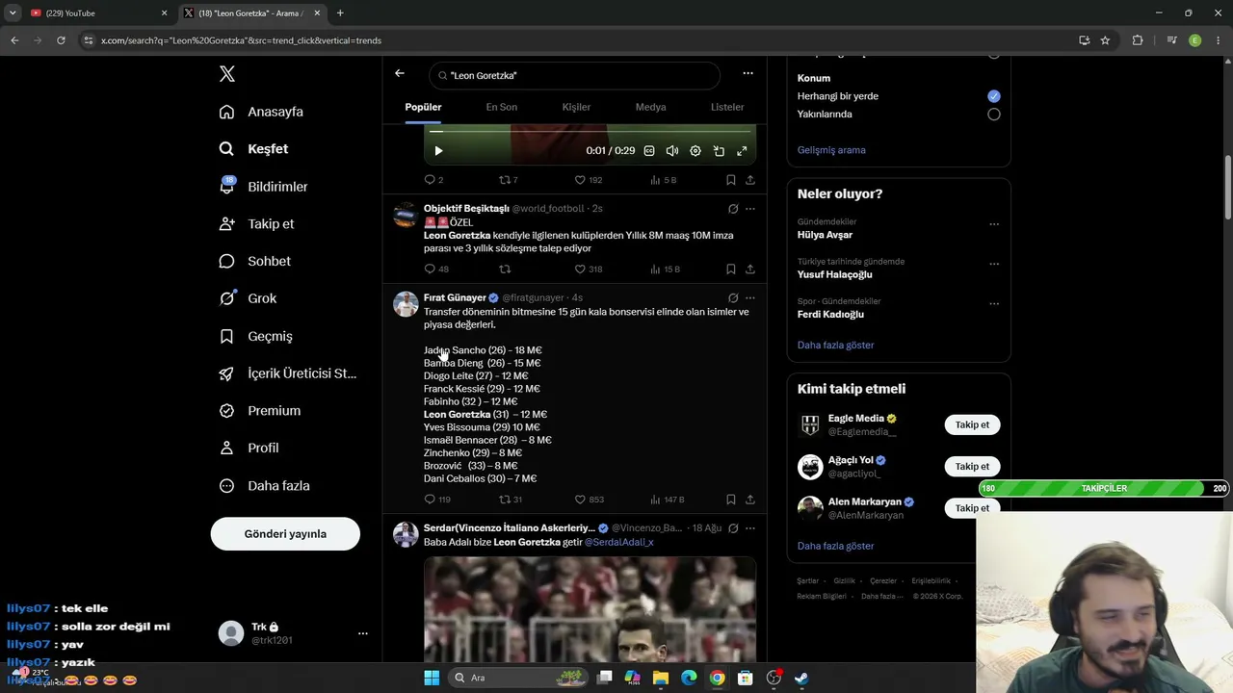1233x693 pixels.
Task: Select the Herhangi bir yerde location option
Action: pos(994,96)
